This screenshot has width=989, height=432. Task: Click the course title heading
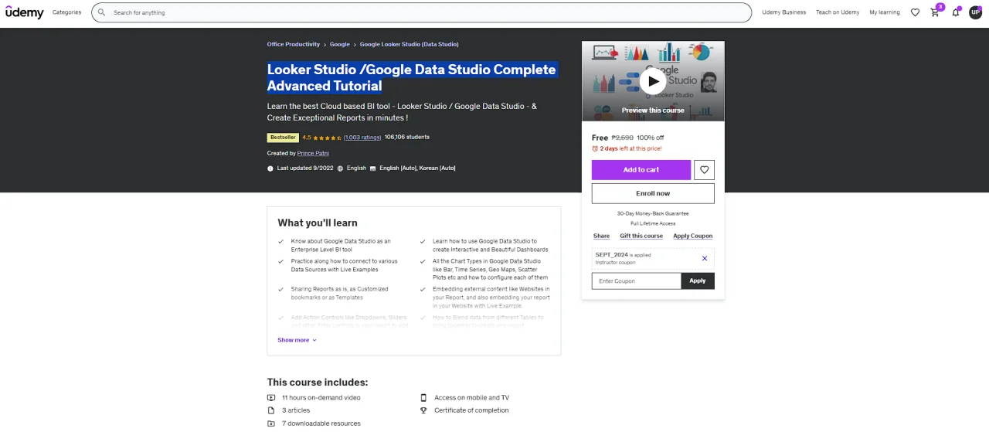click(412, 77)
